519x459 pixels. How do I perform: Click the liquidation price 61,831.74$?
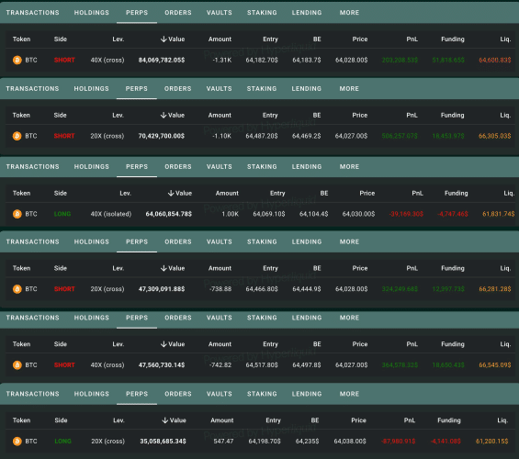point(499,214)
